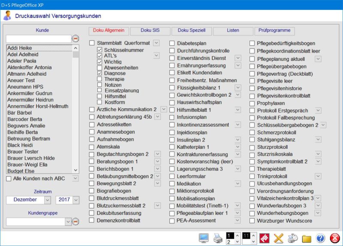Open the printer setup icon with stopwatch
343x246 pixels.
[293, 238]
